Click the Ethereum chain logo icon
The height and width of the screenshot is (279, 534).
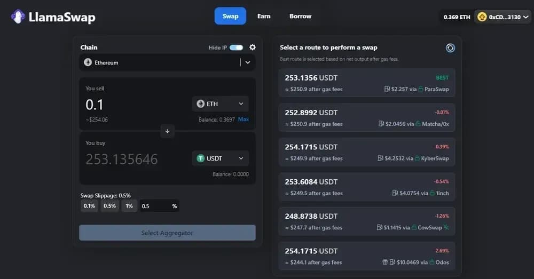point(88,62)
